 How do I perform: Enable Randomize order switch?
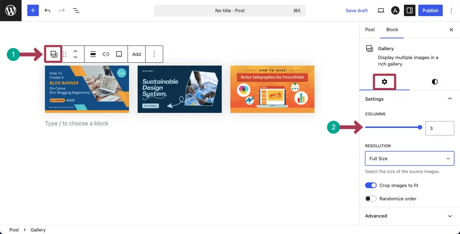click(x=371, y=199)
